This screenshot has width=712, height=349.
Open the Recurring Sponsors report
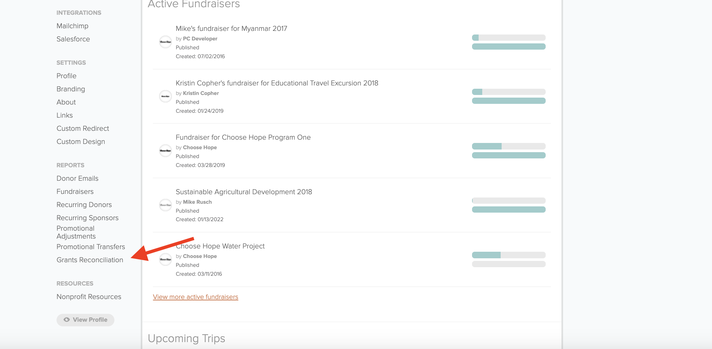(x=87, y=218)
